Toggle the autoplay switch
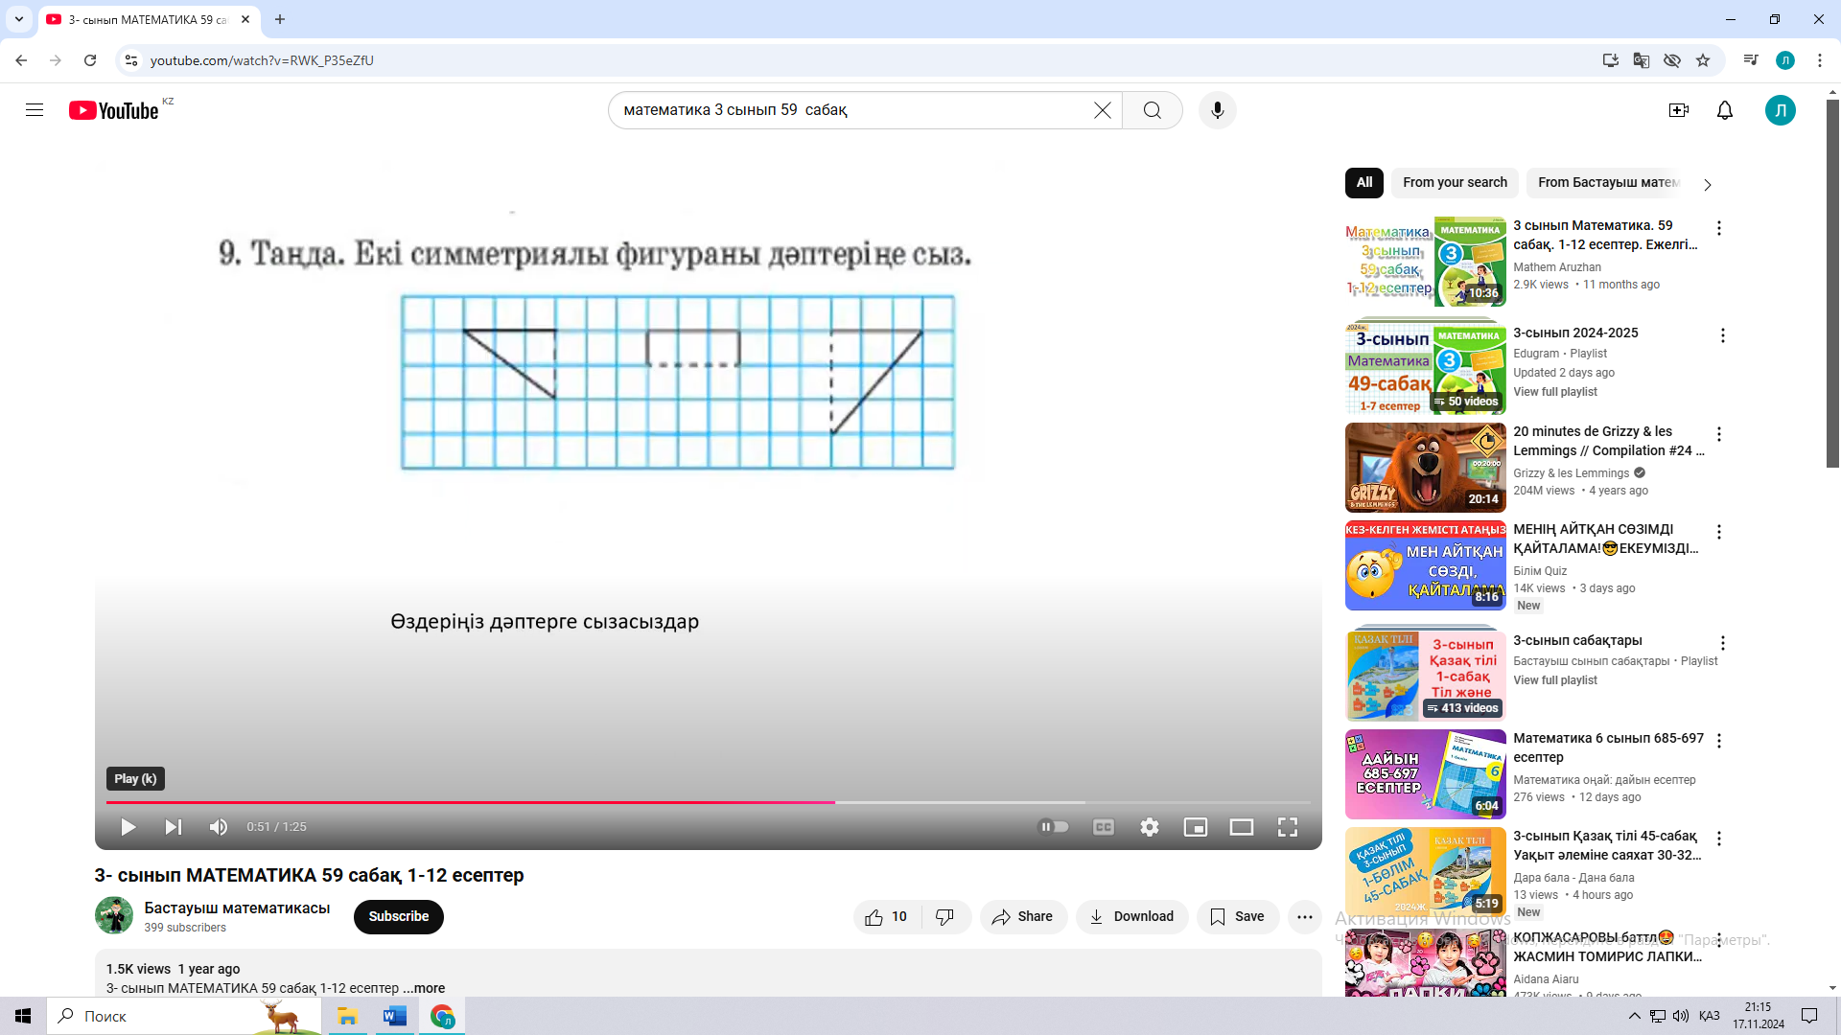Viewport: 1841px width, 1035px height. coord(1053,827)
